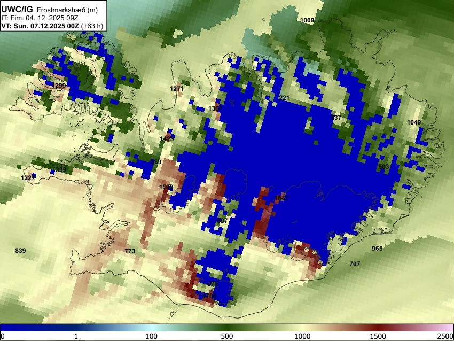The image size is (454, 341).
Task: Click the frost-level color scale bar
Action: (x=227, y=328)
